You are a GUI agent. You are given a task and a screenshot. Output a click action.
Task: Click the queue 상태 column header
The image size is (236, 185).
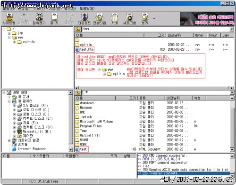127,156
